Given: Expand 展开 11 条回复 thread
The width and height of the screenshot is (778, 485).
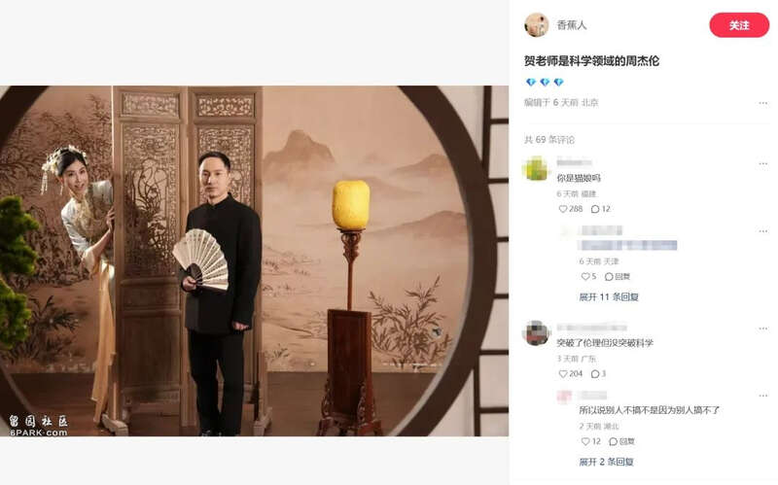Looking at the screenshot, I should click(x=609, y=297).
